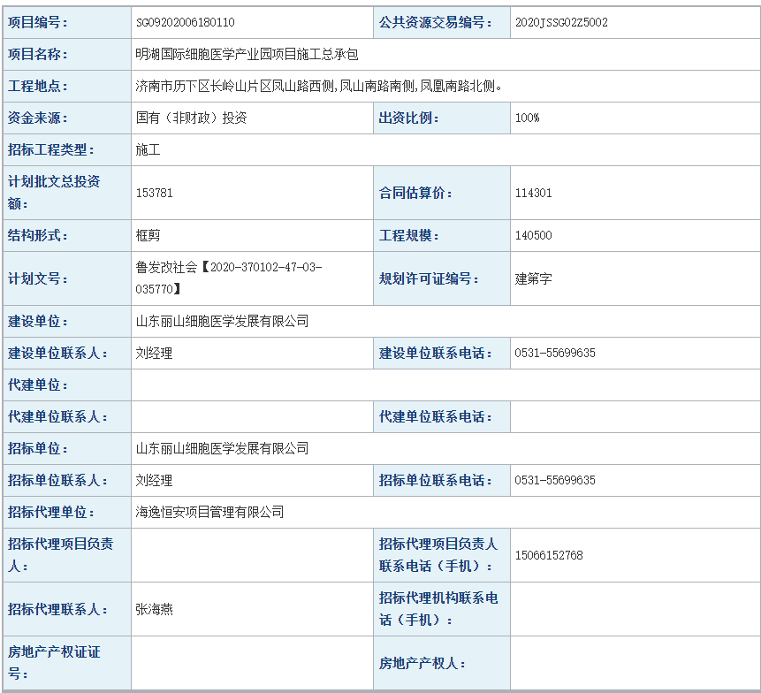Click the 建设单位联系电话 phone number
This screenshot has height=693, width=761.
tap(554, 353)
